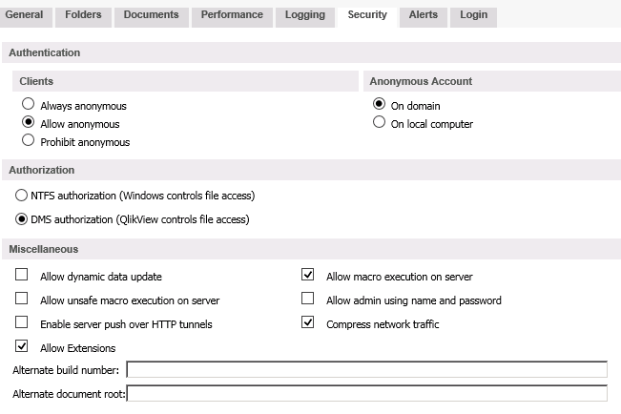The height and width of the screenshot is (414, 621).
Task: Uncheck Allow Extensions checkbox
Action: tap(22, 347)
